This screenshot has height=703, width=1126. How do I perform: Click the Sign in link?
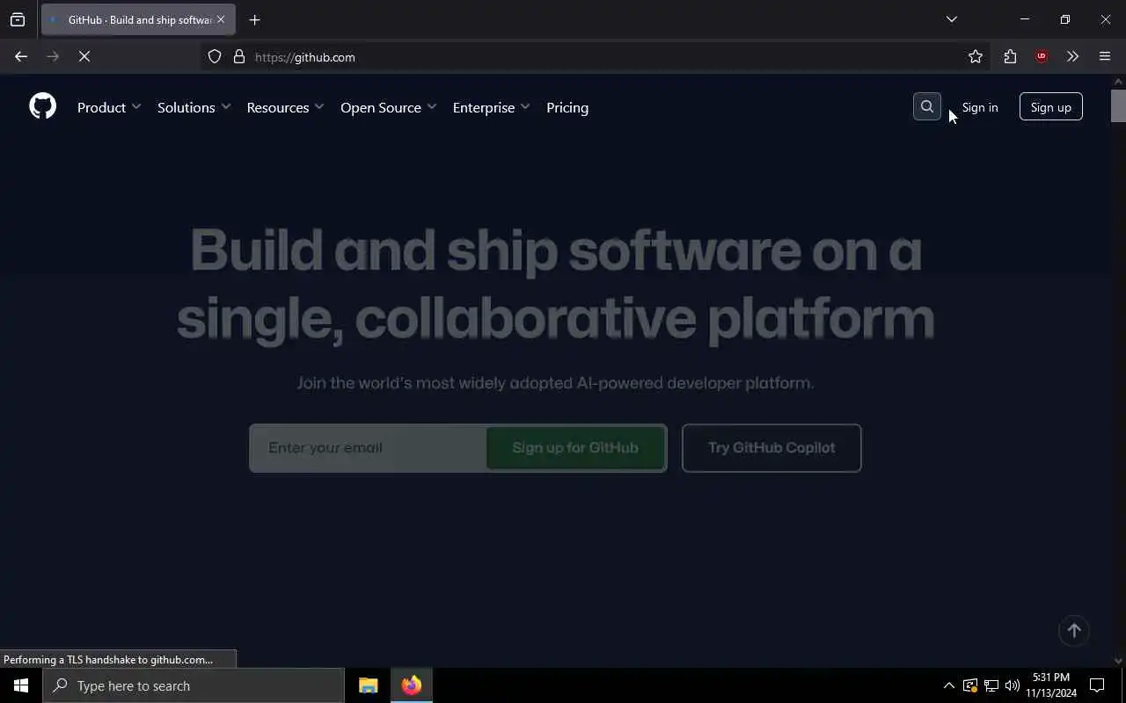(x=980, y=107)
